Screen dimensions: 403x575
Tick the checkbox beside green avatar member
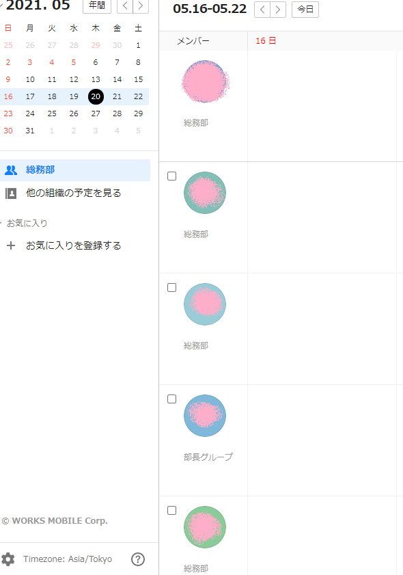[172, 511]
